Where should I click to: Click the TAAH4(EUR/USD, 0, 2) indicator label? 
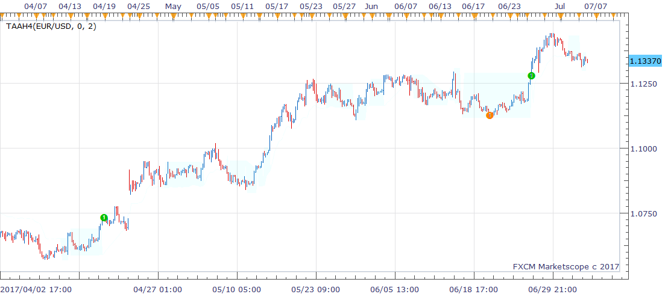pos(51,26)
